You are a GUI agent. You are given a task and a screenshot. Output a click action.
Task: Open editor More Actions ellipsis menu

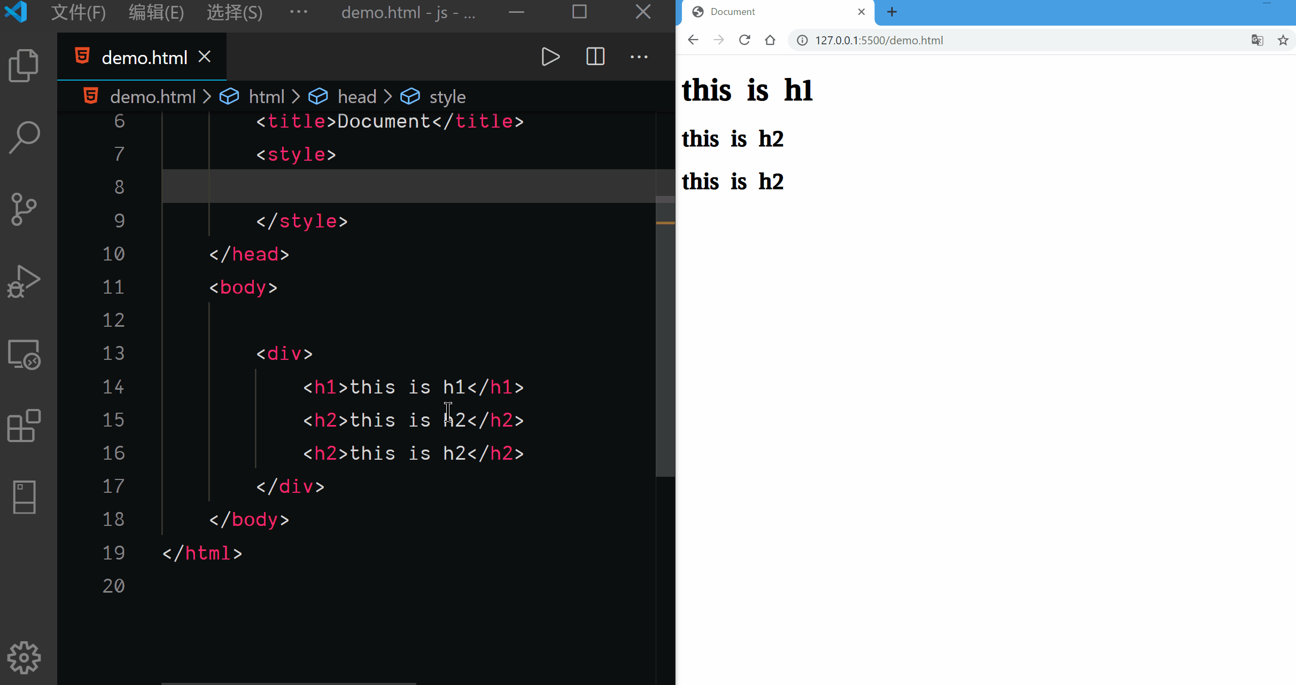(639, 57)
